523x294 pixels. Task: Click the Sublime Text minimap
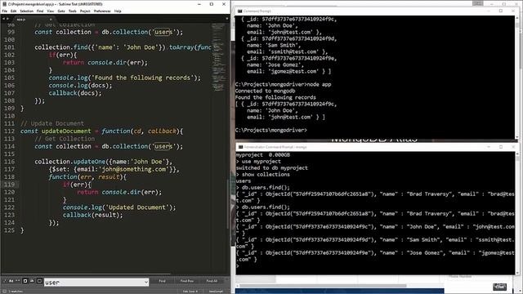tap(218, 56)
